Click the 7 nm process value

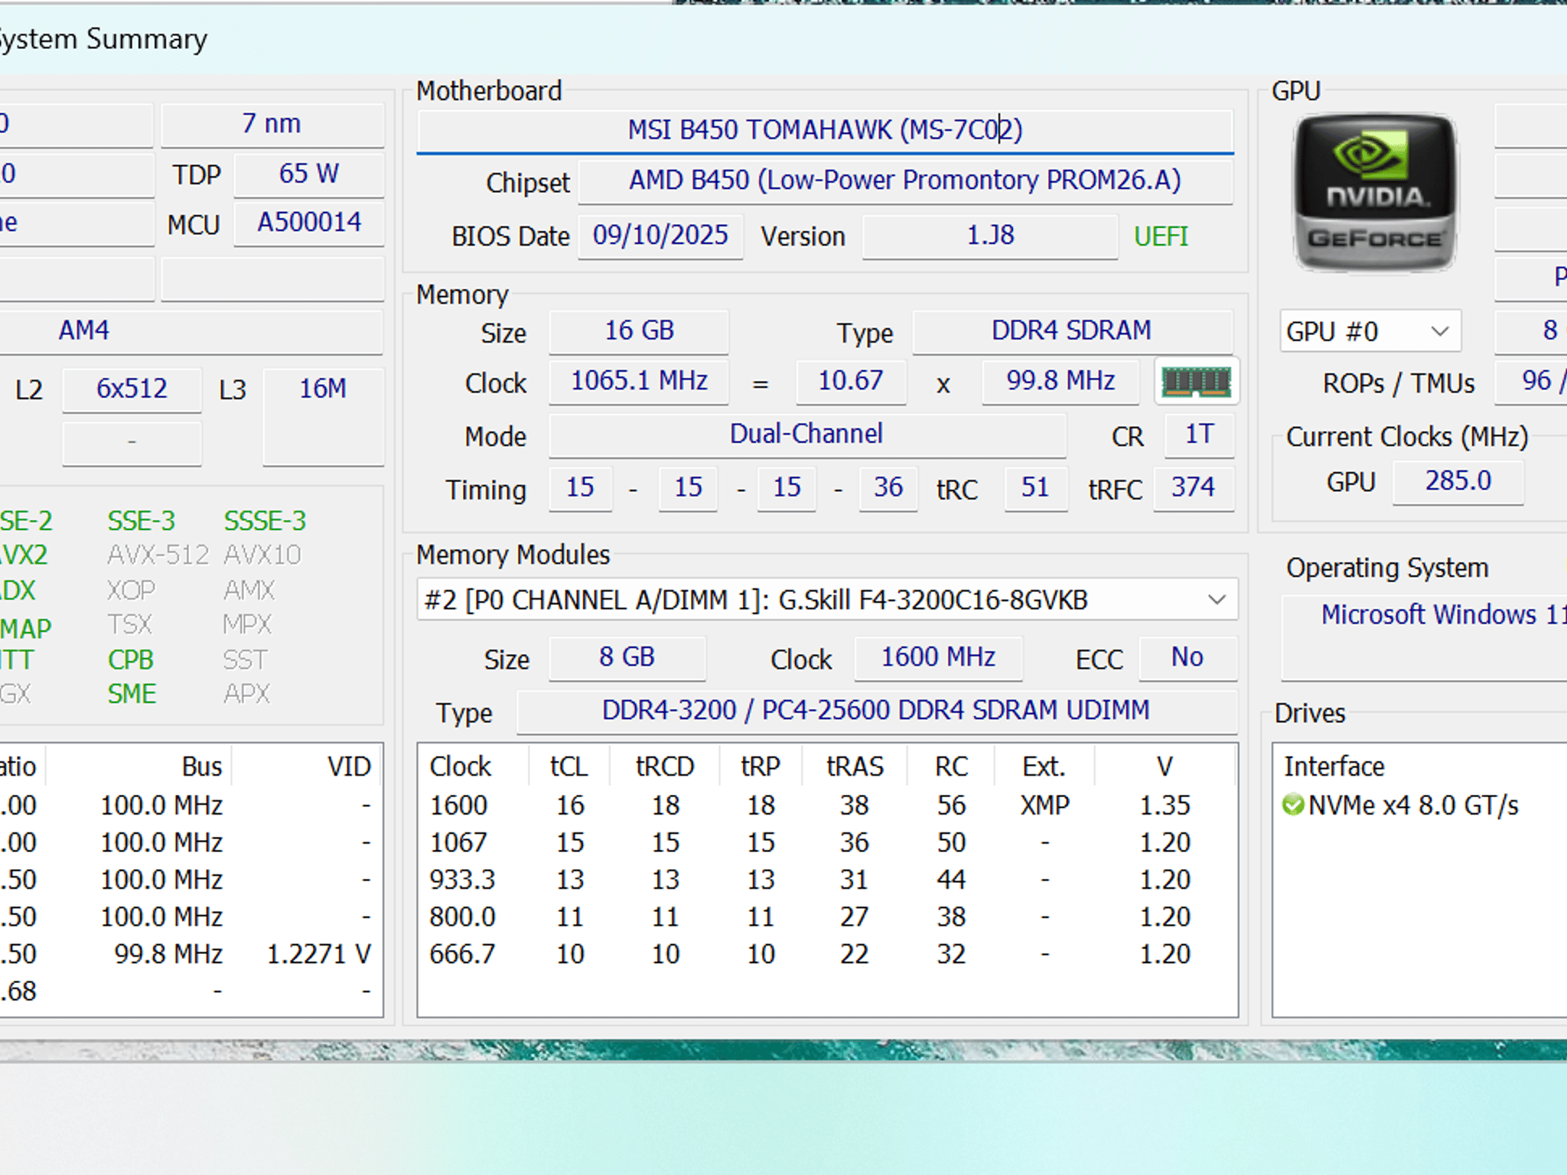(x=272, y=124)
